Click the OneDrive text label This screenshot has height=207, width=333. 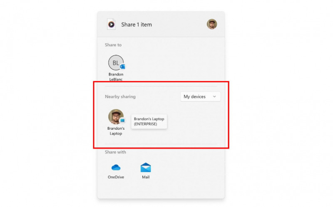(x=116, y=177)
